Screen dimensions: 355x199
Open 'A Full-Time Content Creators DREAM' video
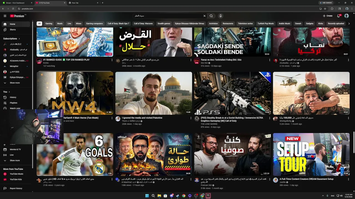pos(306,179)
